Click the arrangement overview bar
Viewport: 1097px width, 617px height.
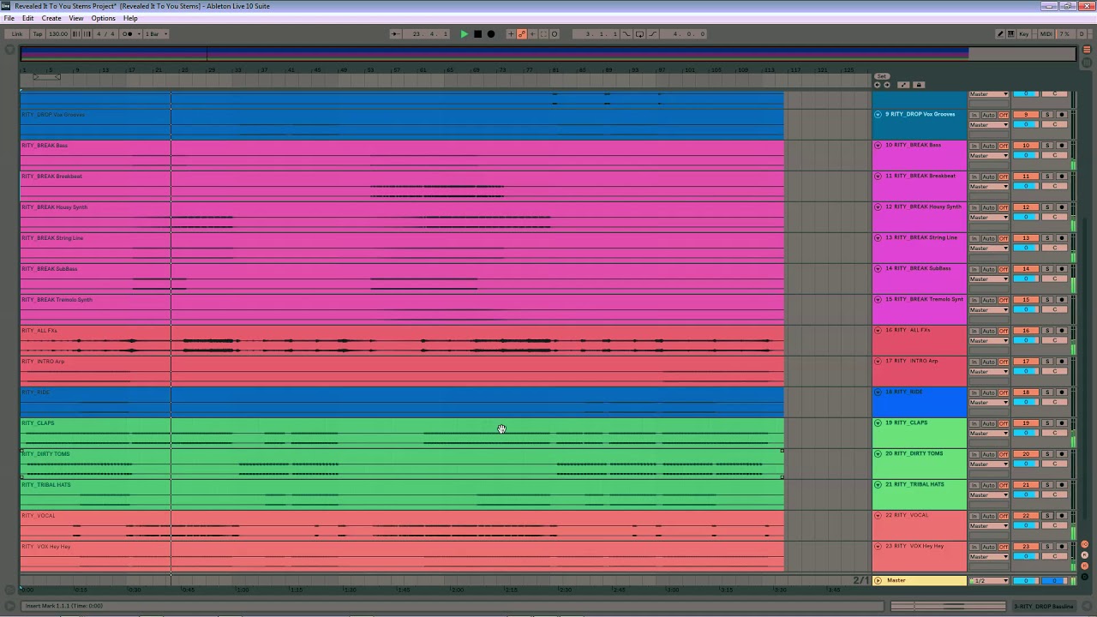[x=548, y=53]
